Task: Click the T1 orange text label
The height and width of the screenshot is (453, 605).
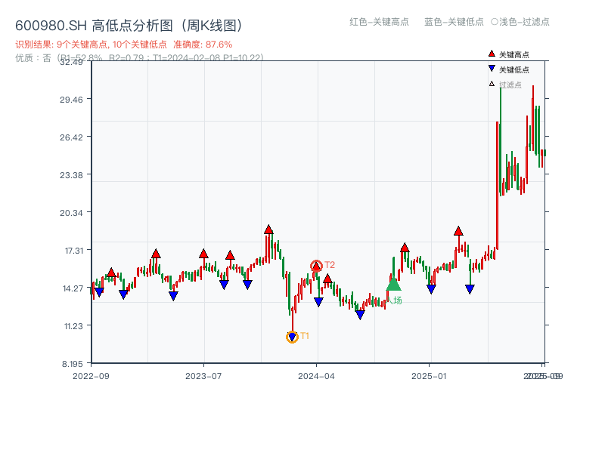Action: tap(305, 336)
